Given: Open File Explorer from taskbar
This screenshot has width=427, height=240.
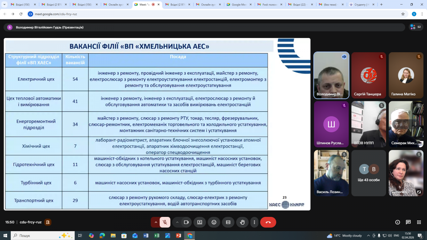Looking at the screenshot, I should click(113, 235).
